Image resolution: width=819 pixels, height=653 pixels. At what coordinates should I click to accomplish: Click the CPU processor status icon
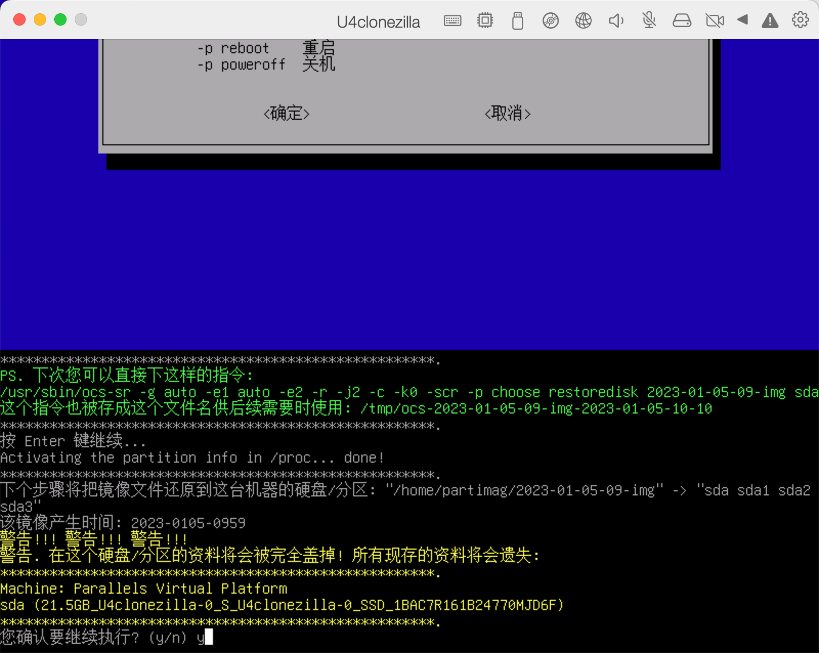click(485, 20)
